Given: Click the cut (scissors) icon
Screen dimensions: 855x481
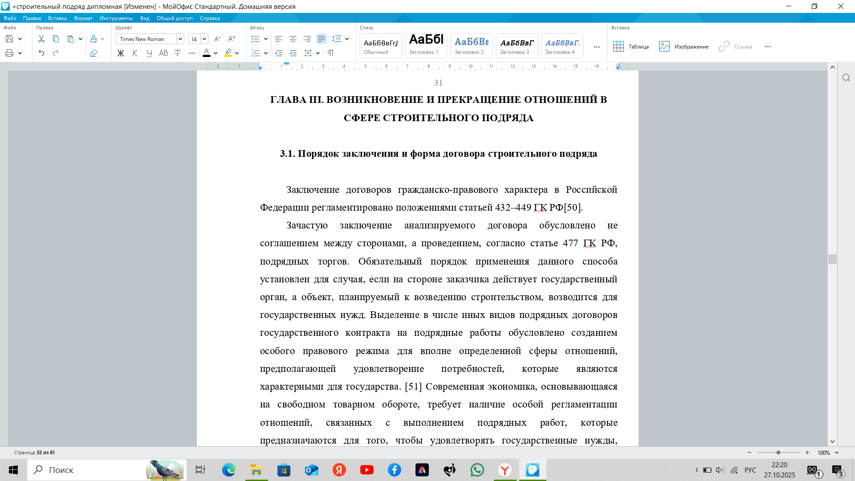Looking at the screenshot, I should pyautogui.click(x=41, y=39).
